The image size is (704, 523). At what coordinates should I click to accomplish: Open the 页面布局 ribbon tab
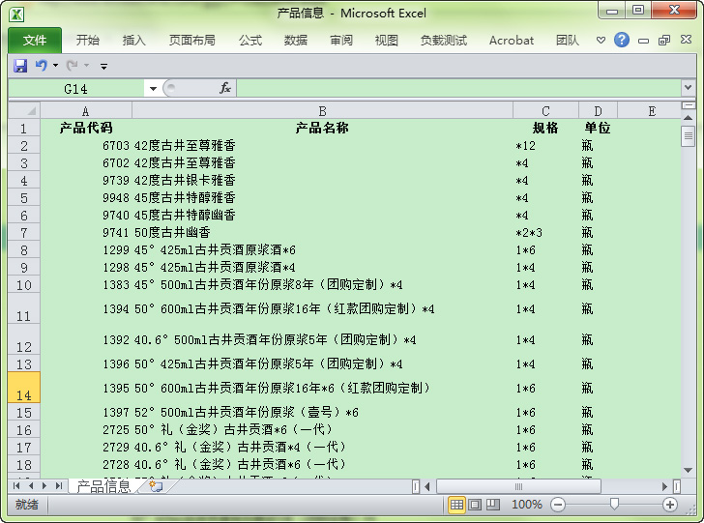pos(191,41)
